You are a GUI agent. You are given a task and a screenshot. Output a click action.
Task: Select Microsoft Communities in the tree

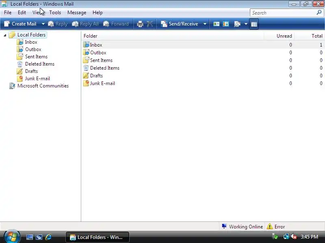43,86
